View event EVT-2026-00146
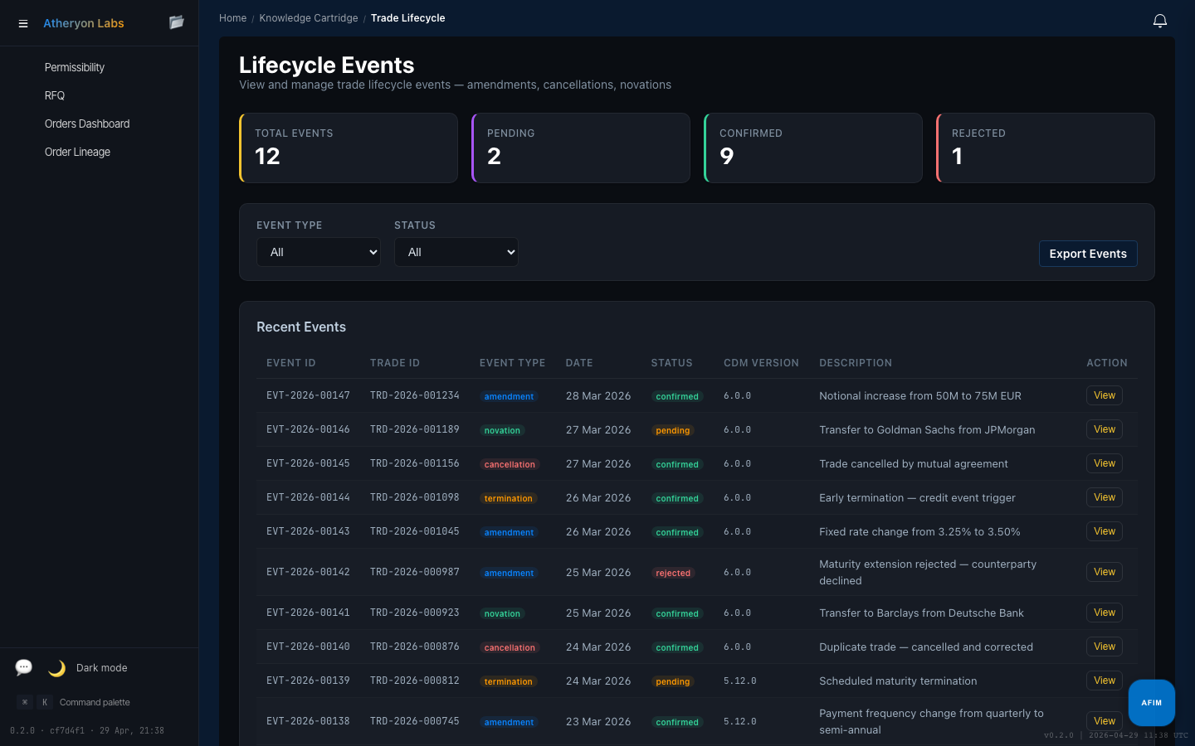 [x=1105, y=429]
